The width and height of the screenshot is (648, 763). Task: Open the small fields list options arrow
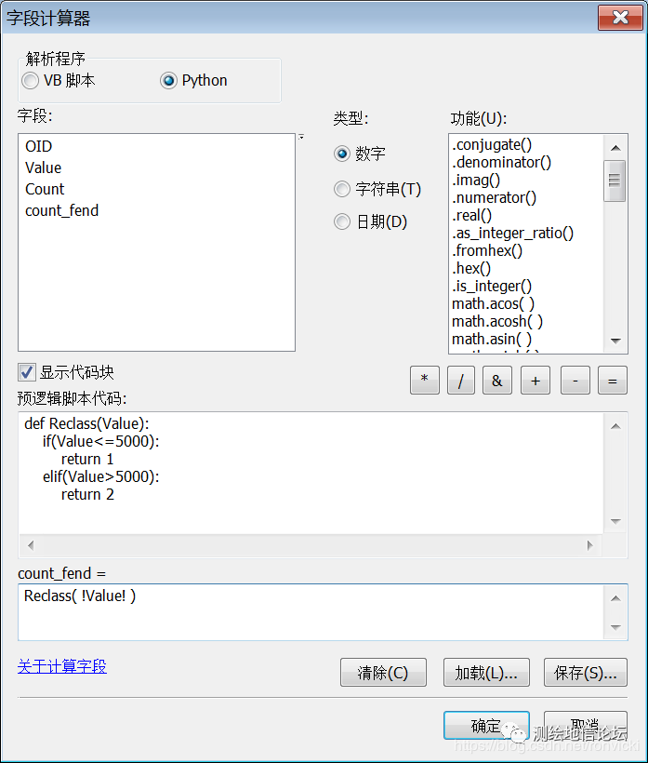coord(301,137)
